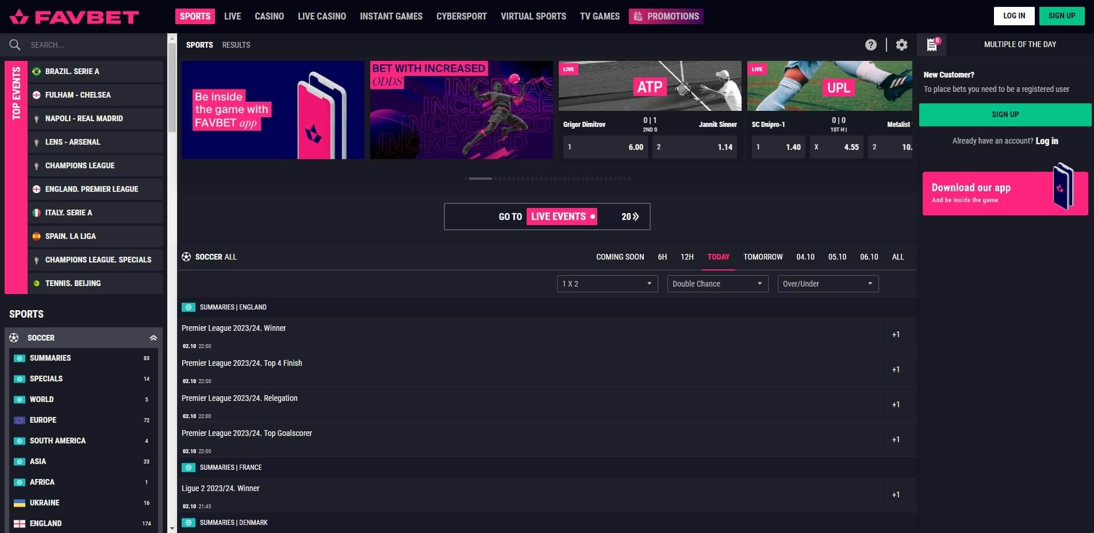Open the Over/Under dropdown
The width and height of the screenshot is (1094, 533).
(828, 283)
